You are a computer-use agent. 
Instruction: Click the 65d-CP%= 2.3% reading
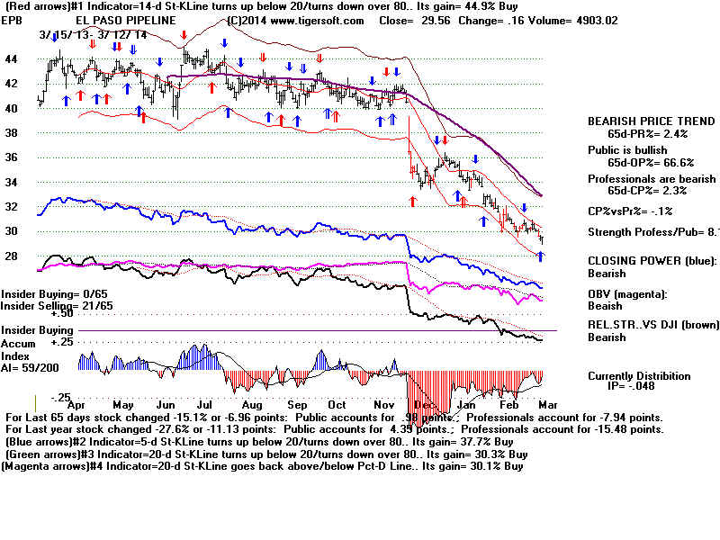tap(647, 191)
